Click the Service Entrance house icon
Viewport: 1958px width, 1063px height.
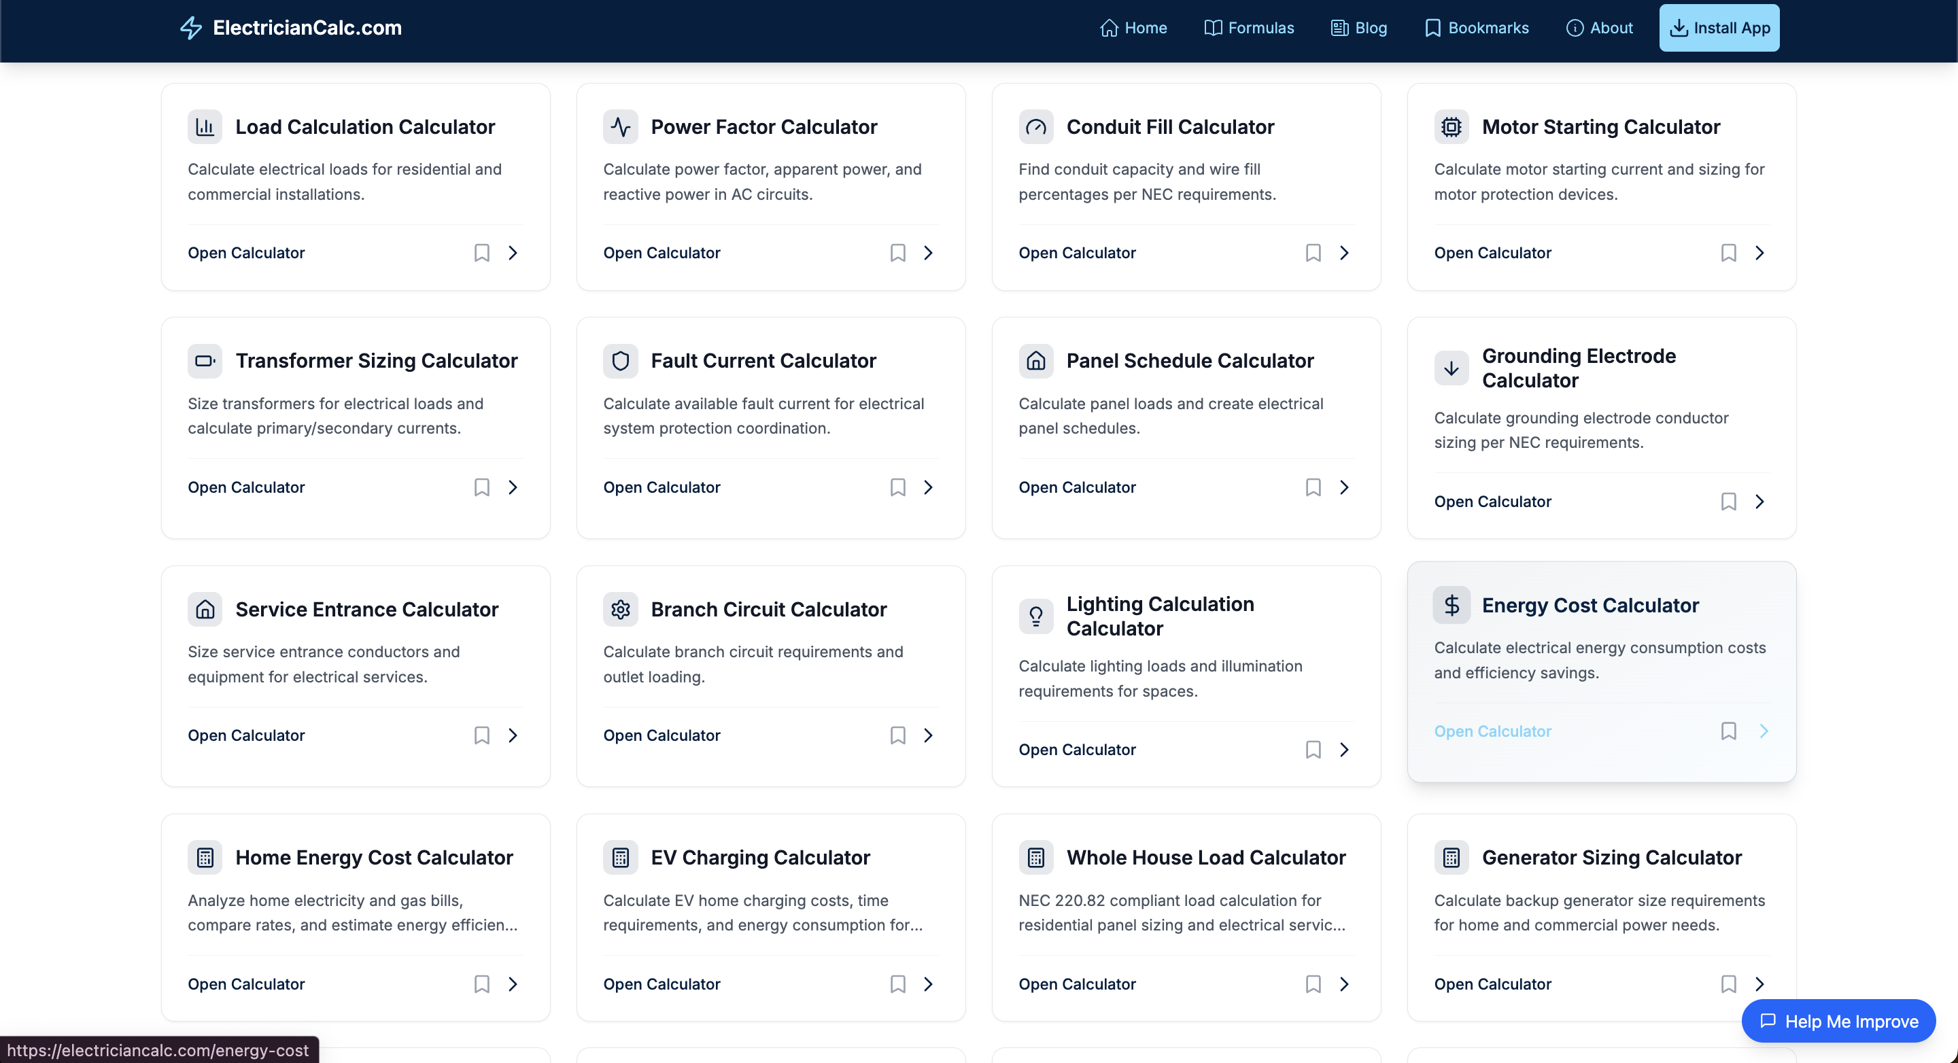point(205,610)
